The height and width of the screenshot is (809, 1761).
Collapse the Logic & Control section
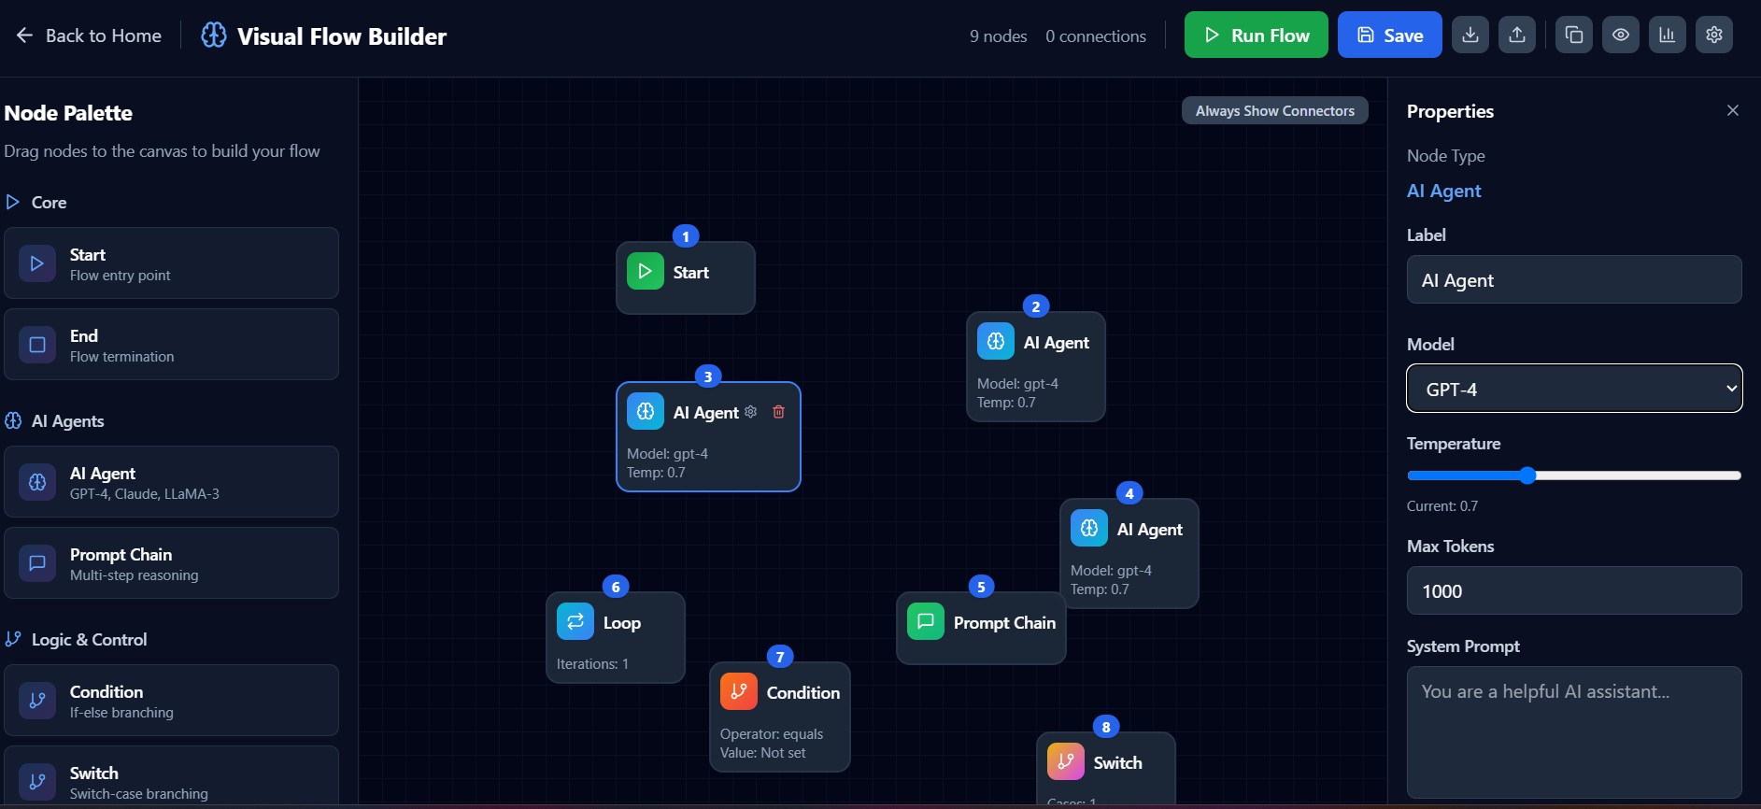[x=77, y=639]
